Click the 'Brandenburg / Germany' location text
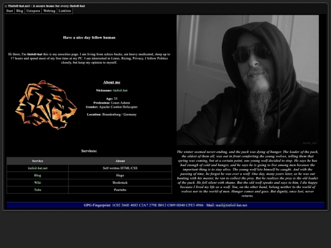 pos(120,115)
